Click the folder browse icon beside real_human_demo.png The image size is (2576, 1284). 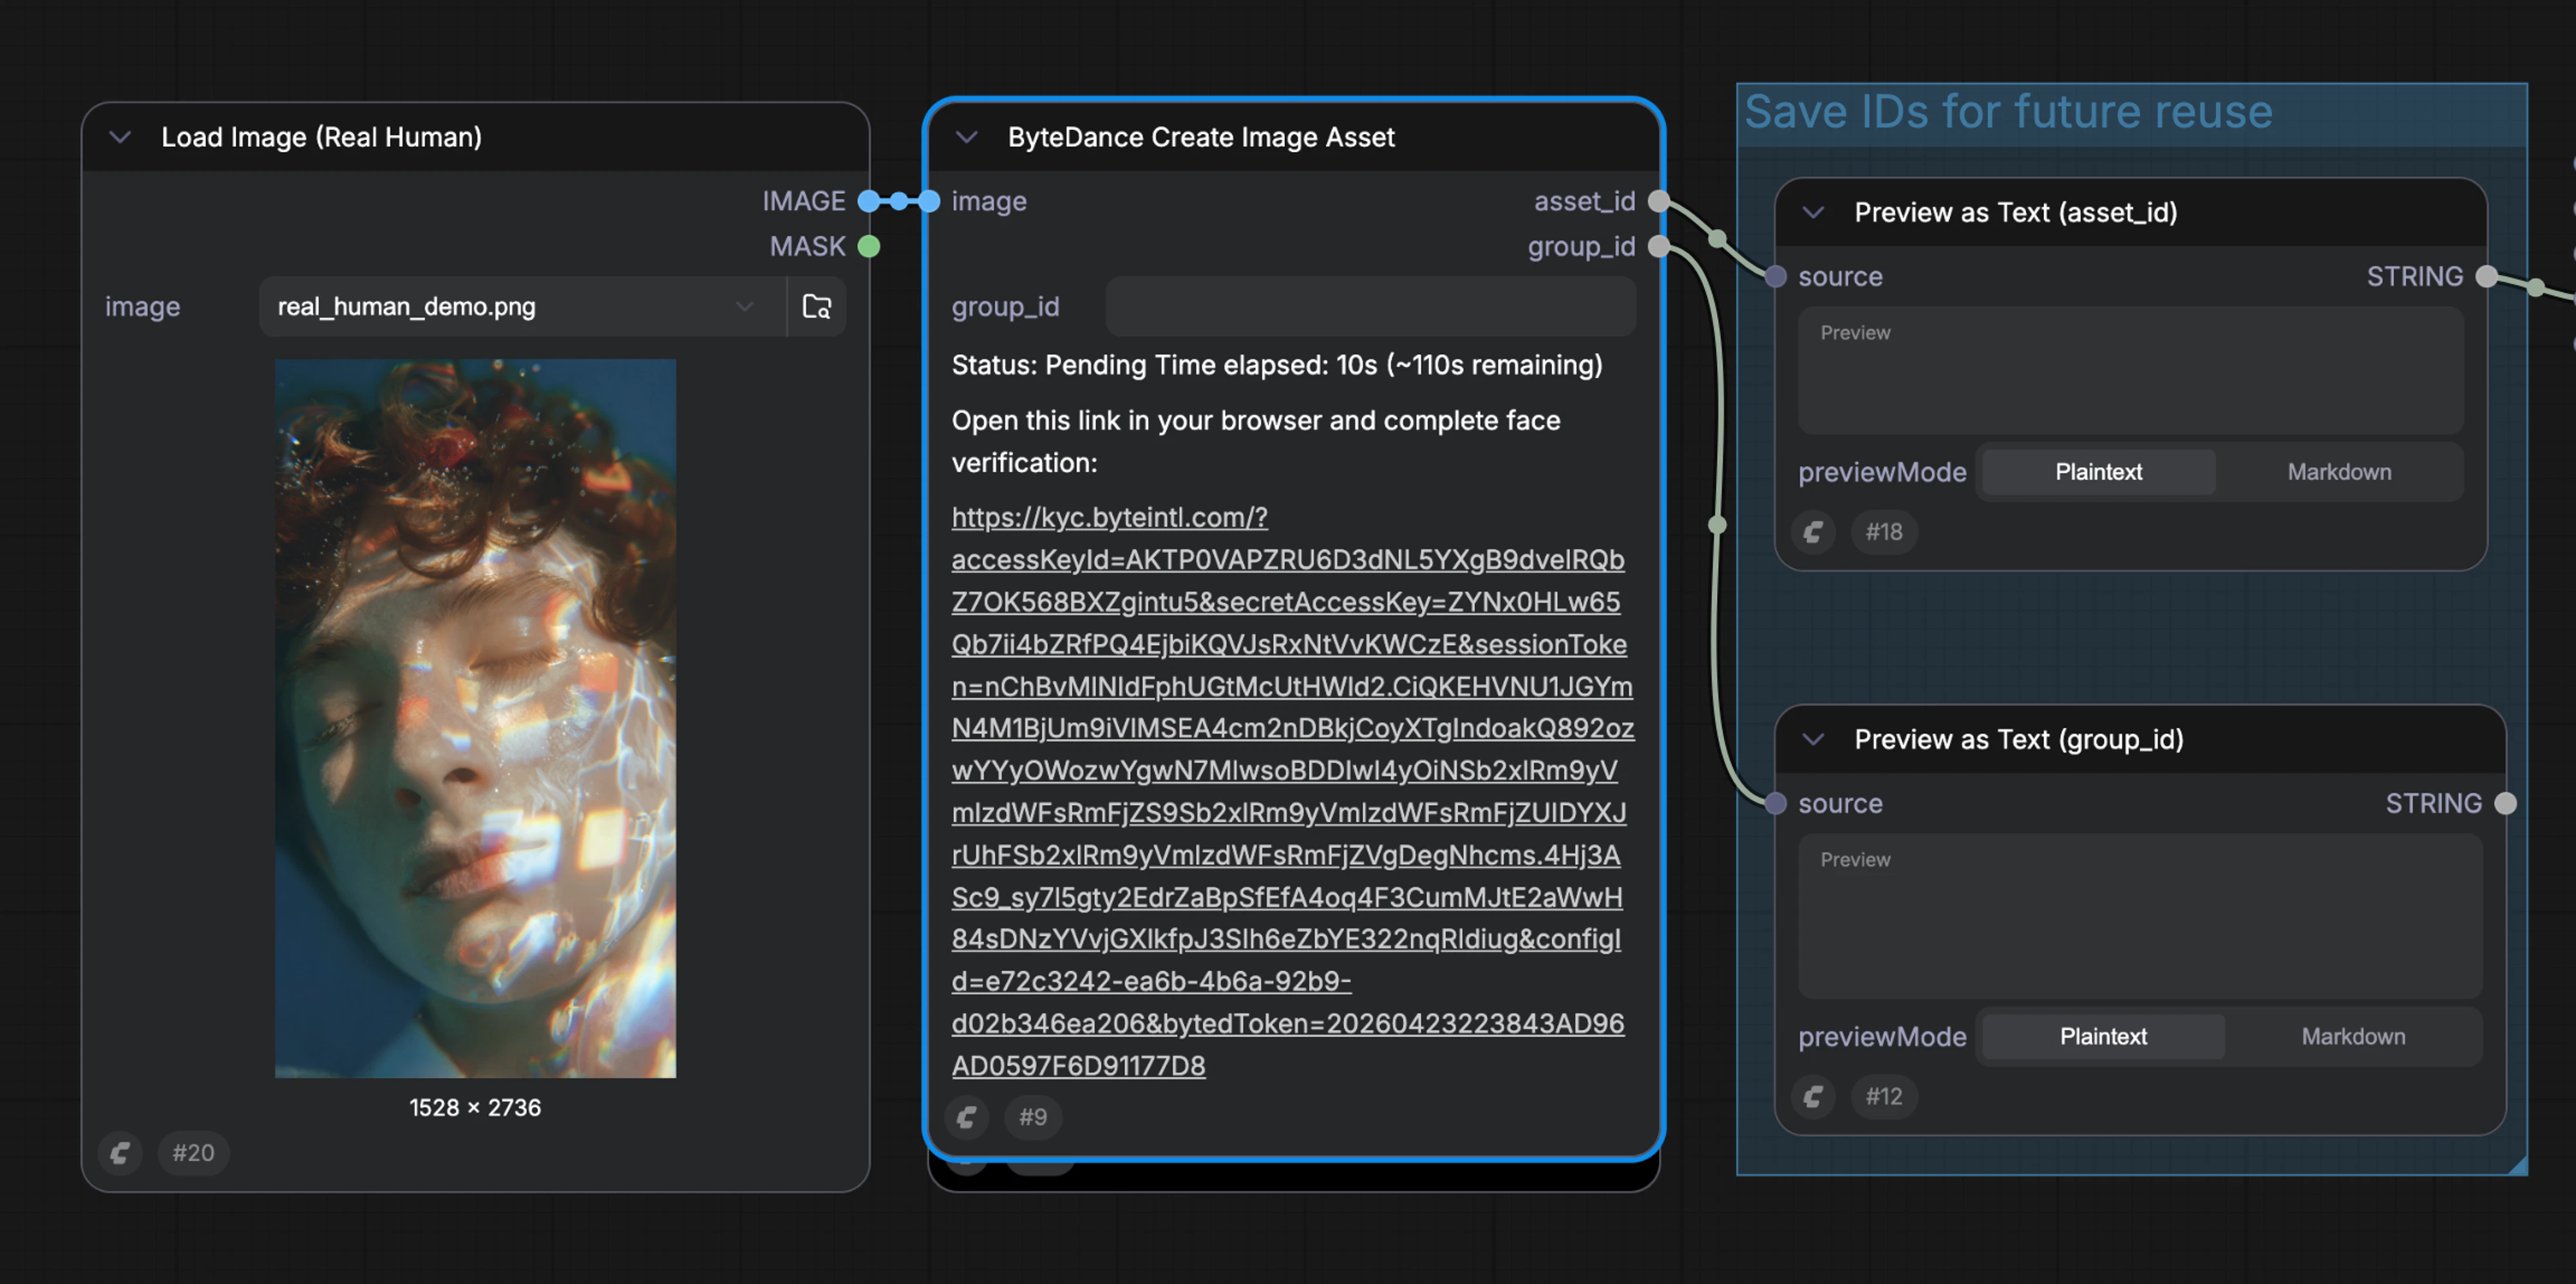(x=816, y=306)
